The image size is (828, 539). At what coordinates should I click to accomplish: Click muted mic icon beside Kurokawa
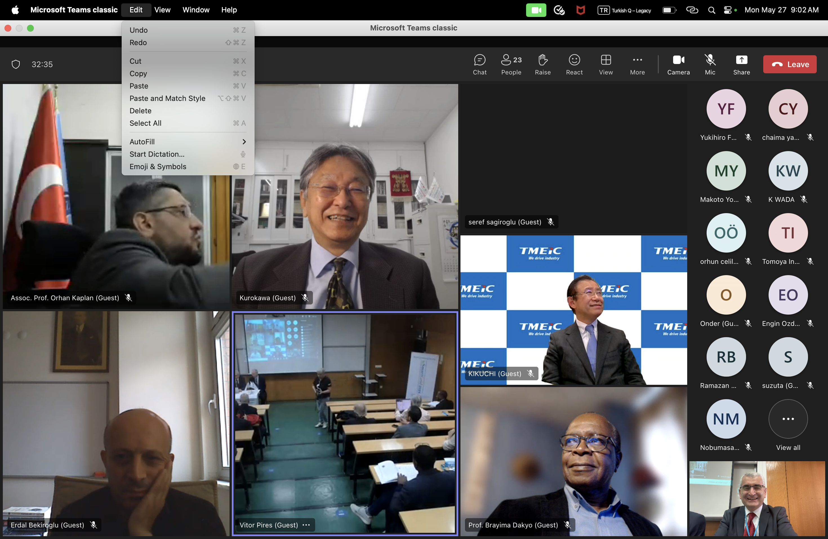pyautogui.click(x=305, y=297)
